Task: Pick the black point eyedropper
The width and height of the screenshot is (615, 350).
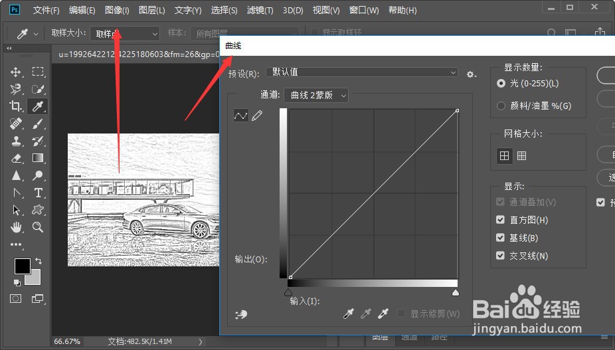Action: [x=348, y=313]
